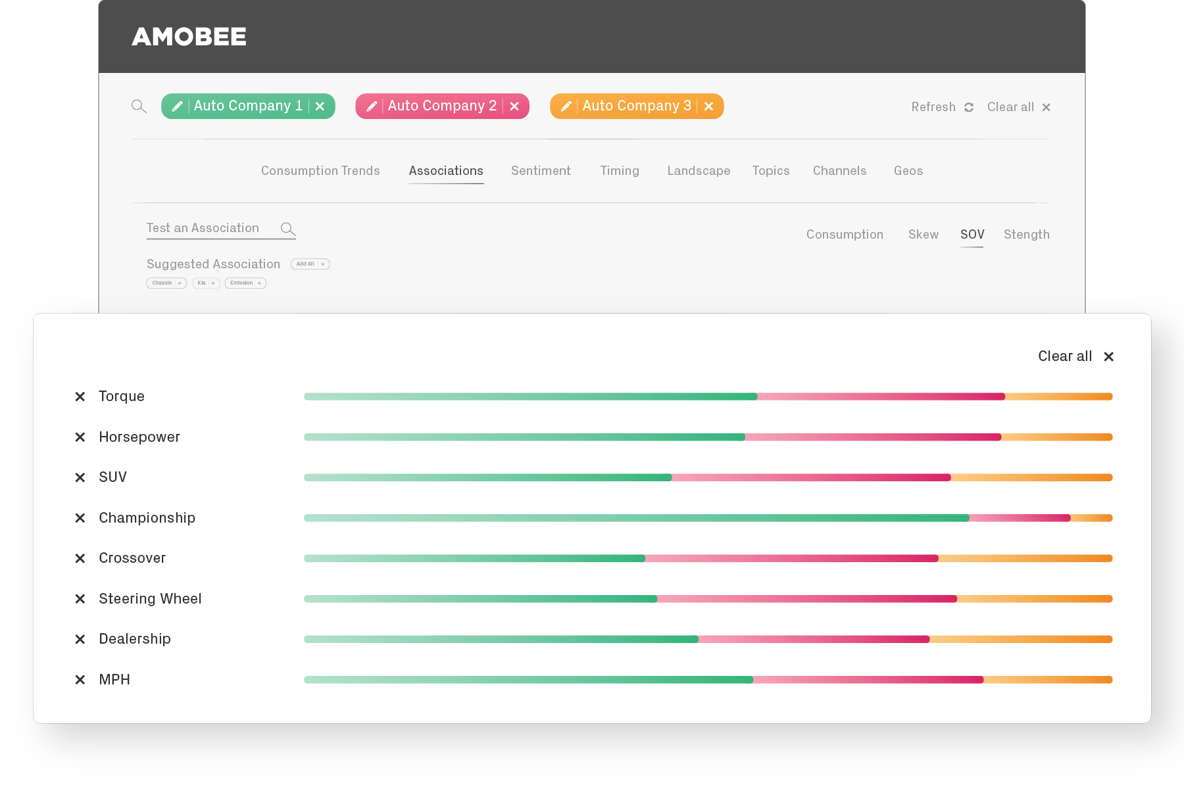Click the Crossover share-of-voice bar
1184x789 pixels.
708,558
